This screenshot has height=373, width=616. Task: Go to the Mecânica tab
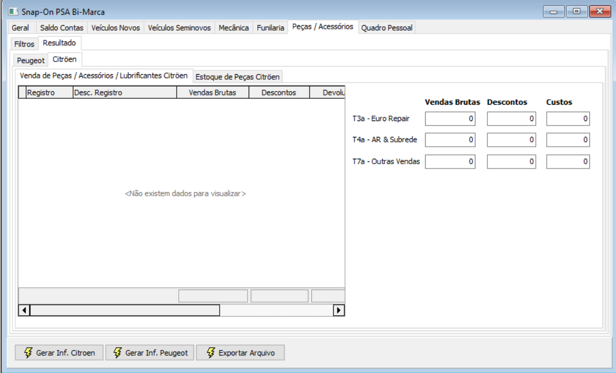234,28
